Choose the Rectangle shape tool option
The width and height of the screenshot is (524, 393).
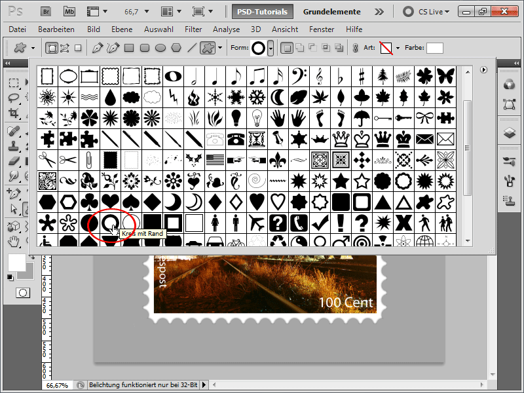click(x=129, y=48)
